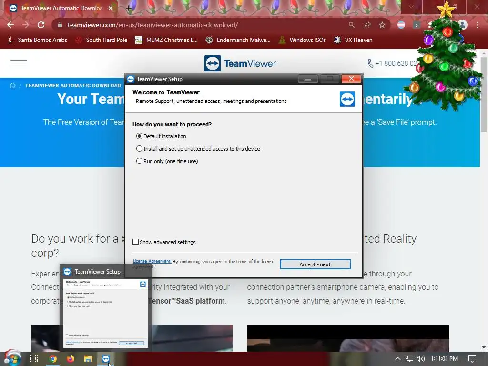Open Endermanch Malware bookmark
The image size is (488, 366).
[238, 40]
